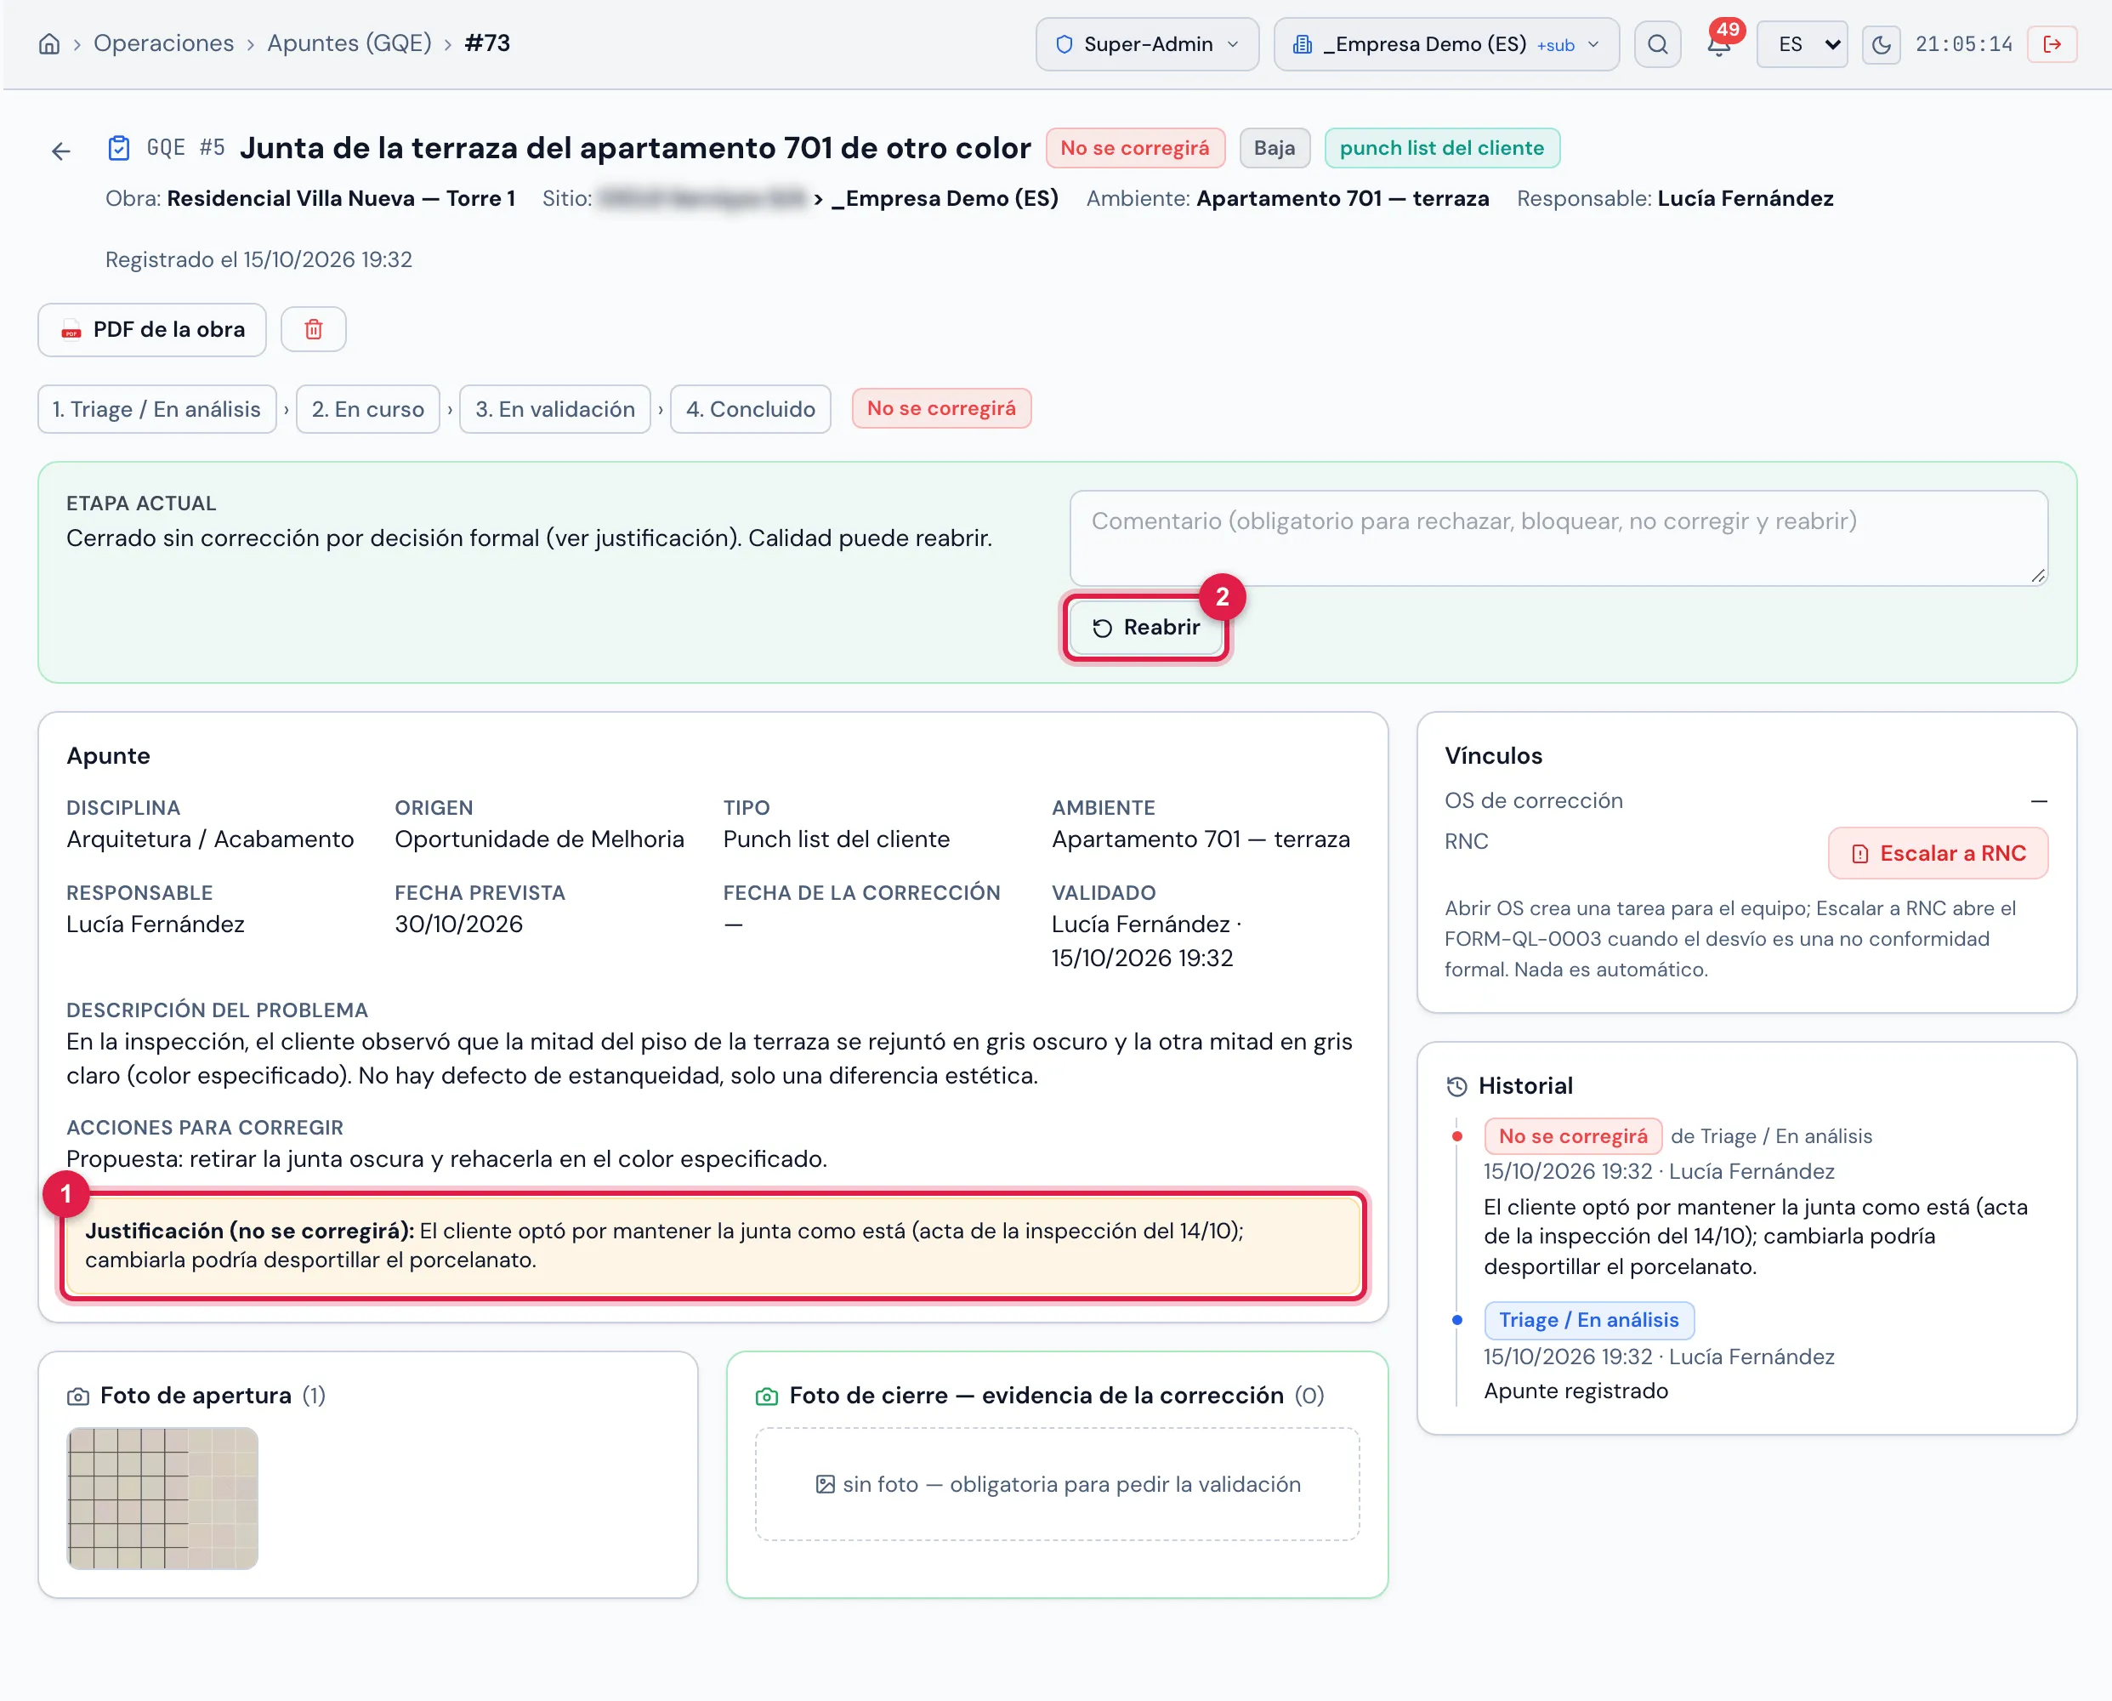
Task: Toggle dark mode moon icon
Action: [1881, 44]
